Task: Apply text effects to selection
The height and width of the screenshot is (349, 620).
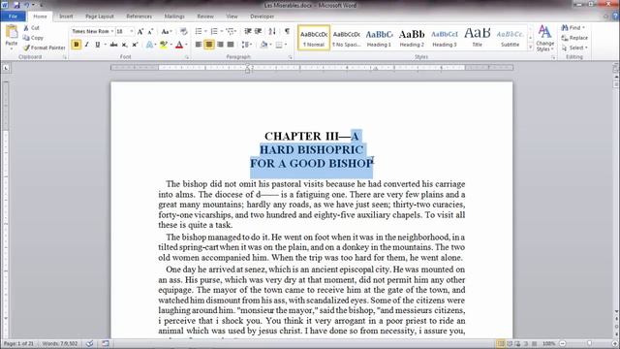Action: (x=149, y=45)
